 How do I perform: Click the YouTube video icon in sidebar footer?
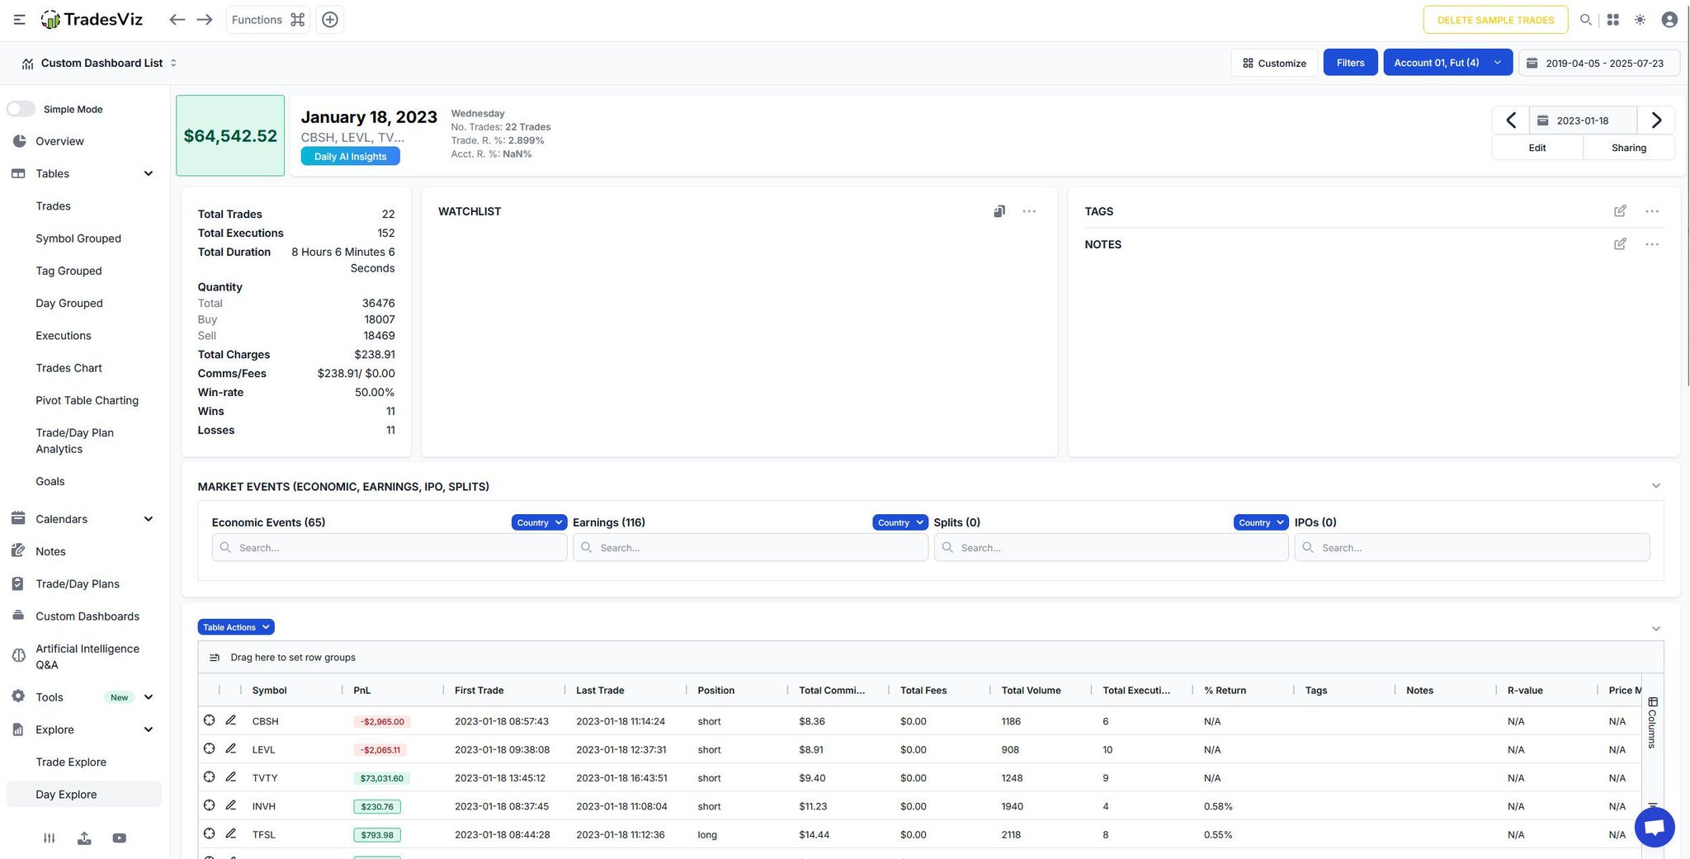pyautogui.click(x=120, y=838)
